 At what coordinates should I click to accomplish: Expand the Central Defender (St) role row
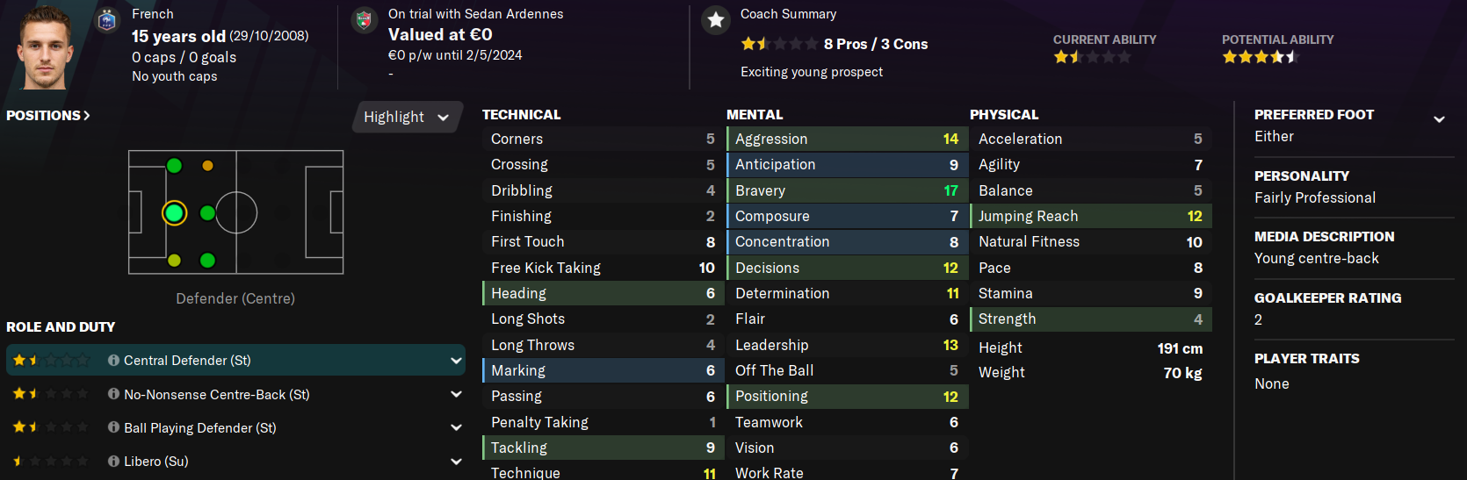(x=456, y=361)
